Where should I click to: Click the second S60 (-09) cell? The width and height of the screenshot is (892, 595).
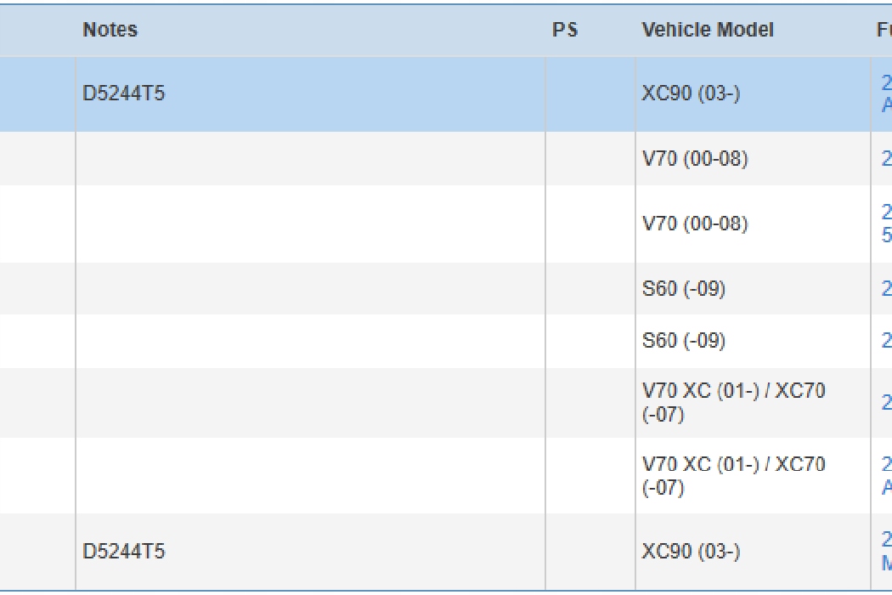[684, 341]
